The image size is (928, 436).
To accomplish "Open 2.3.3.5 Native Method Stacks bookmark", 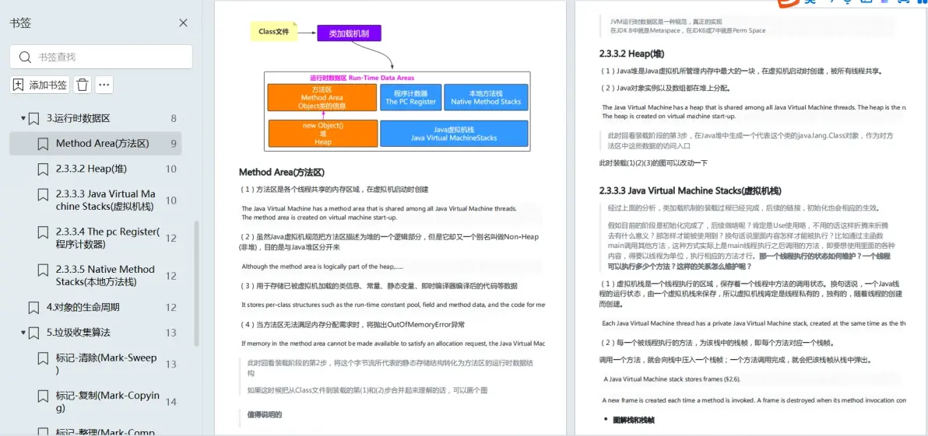I will (x=105, y=276).
